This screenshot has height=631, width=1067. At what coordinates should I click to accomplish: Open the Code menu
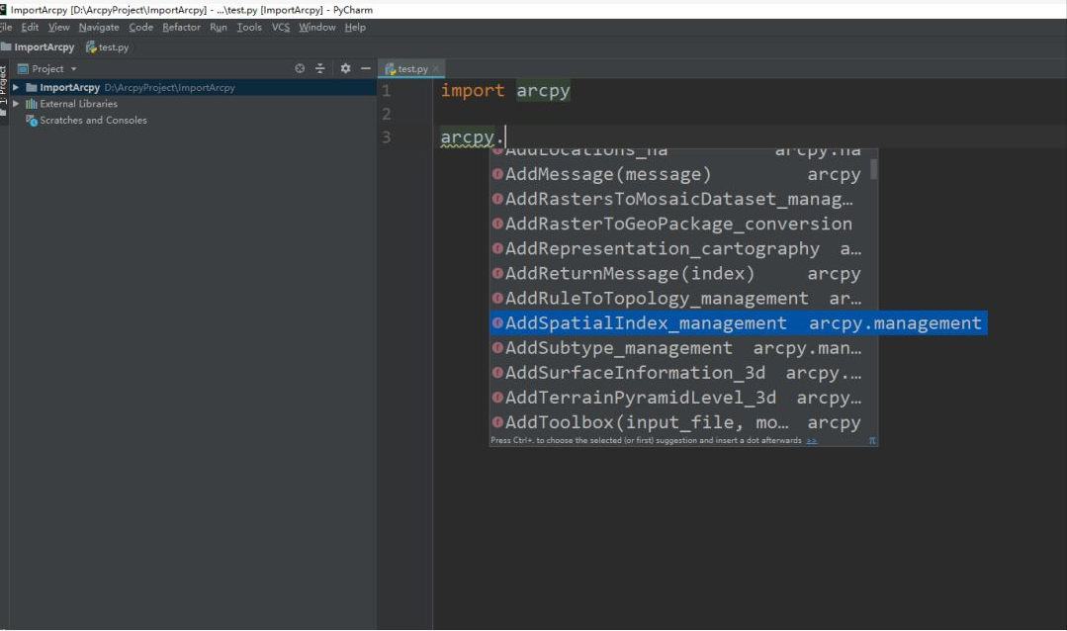(x=140, y=28)
